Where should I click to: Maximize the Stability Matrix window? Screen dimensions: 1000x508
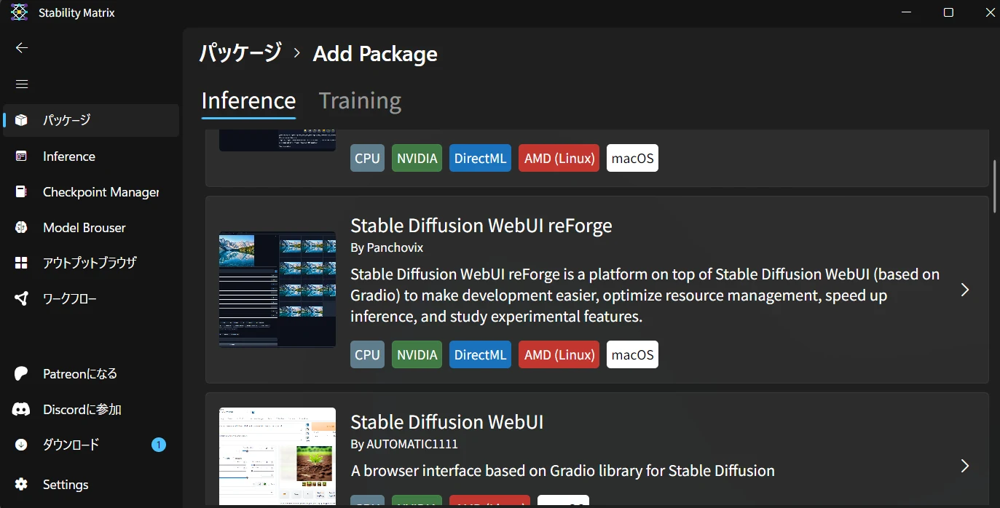pyautogui.click(x=948, y=12)
